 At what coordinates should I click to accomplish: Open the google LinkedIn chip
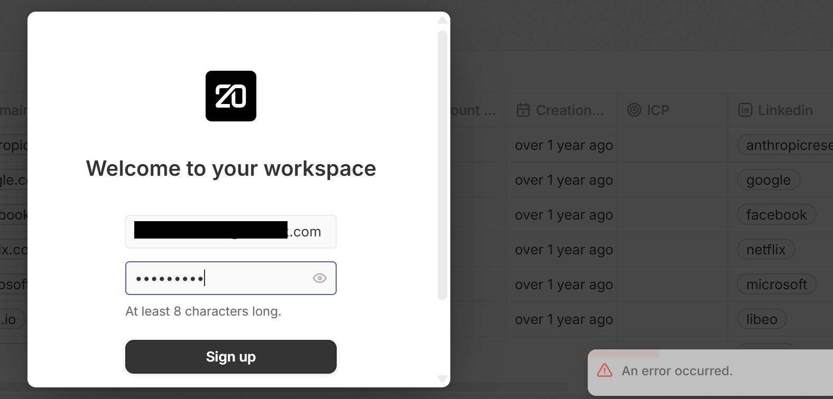click(x=769, y=180)
